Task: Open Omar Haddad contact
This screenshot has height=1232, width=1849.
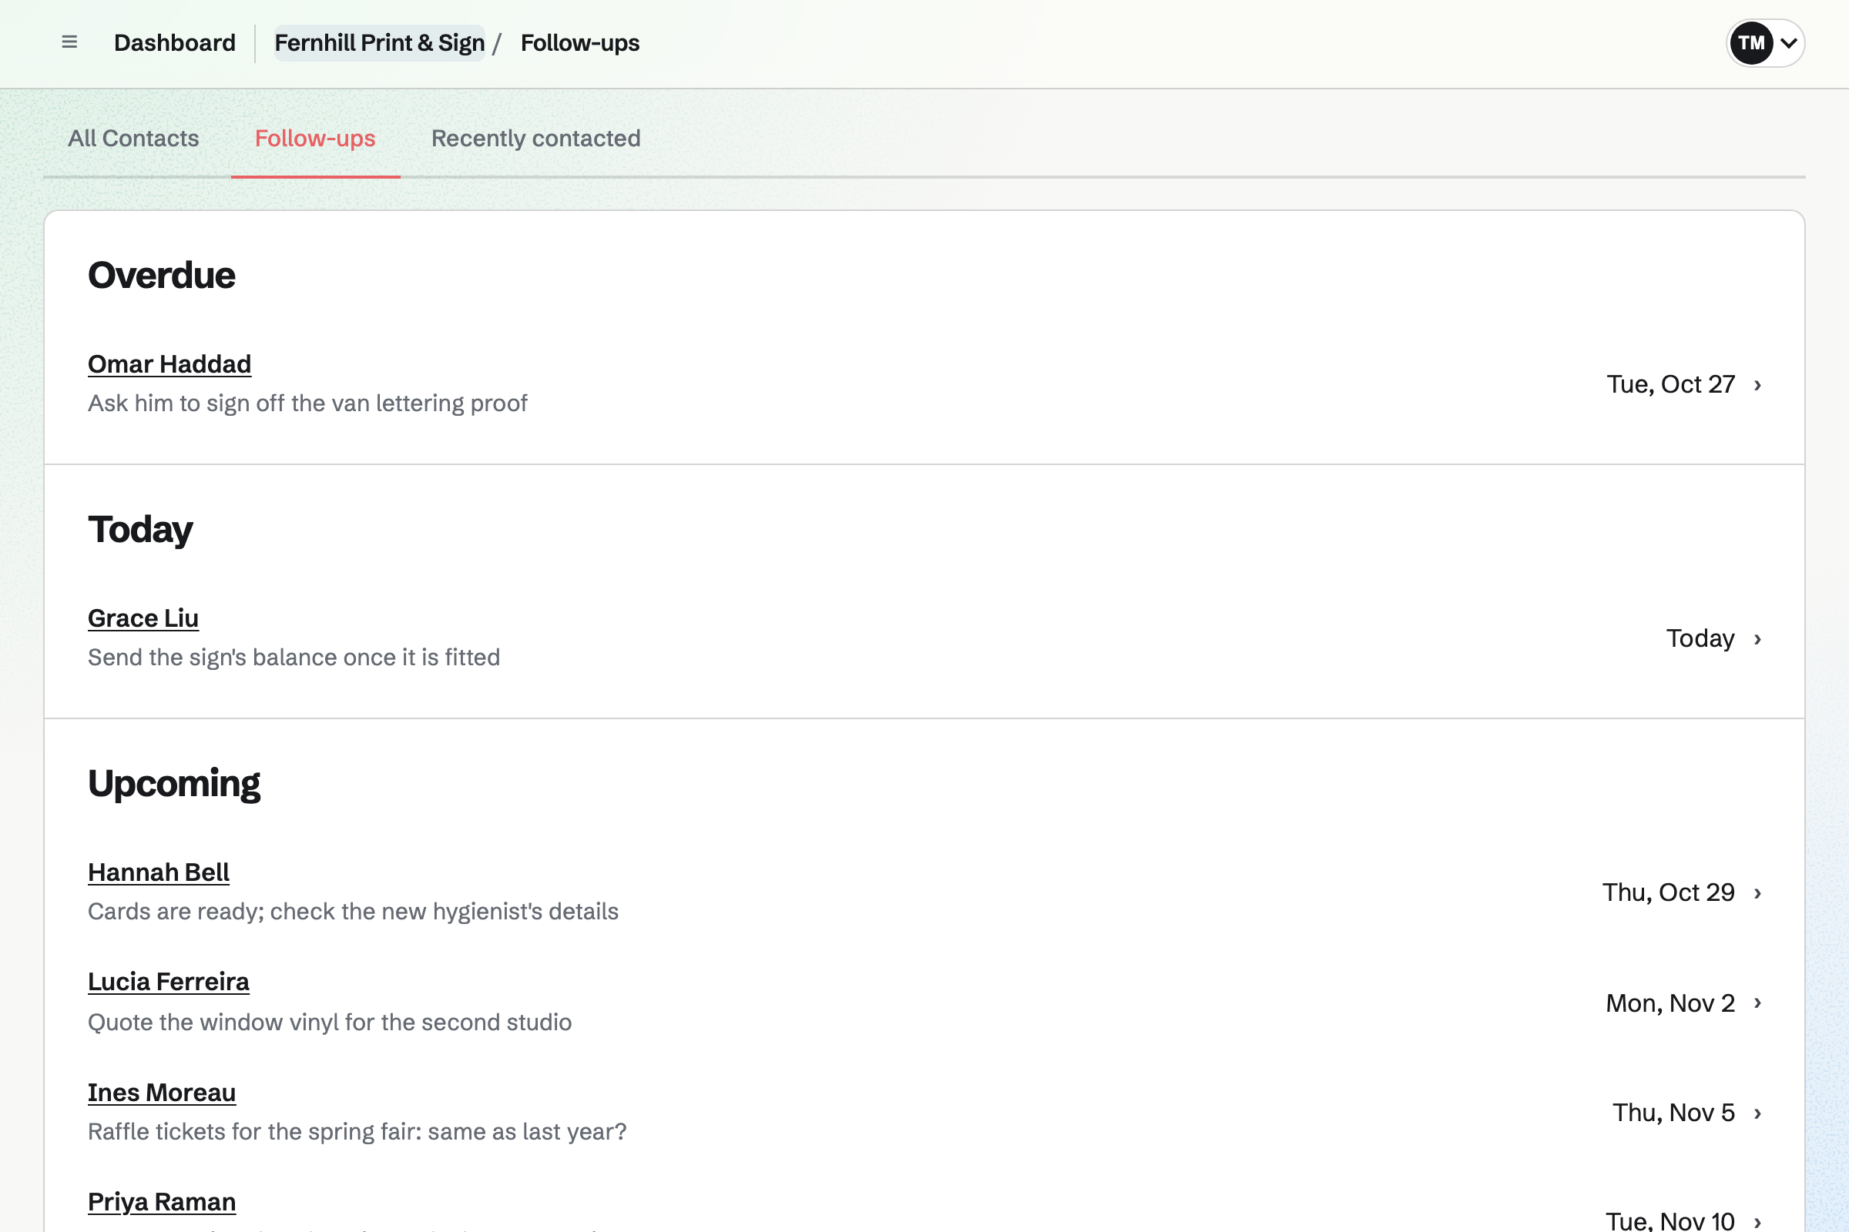Action: [x=169, y=364]
